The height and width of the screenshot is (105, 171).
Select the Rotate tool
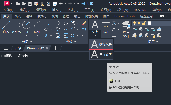[66, 23]
